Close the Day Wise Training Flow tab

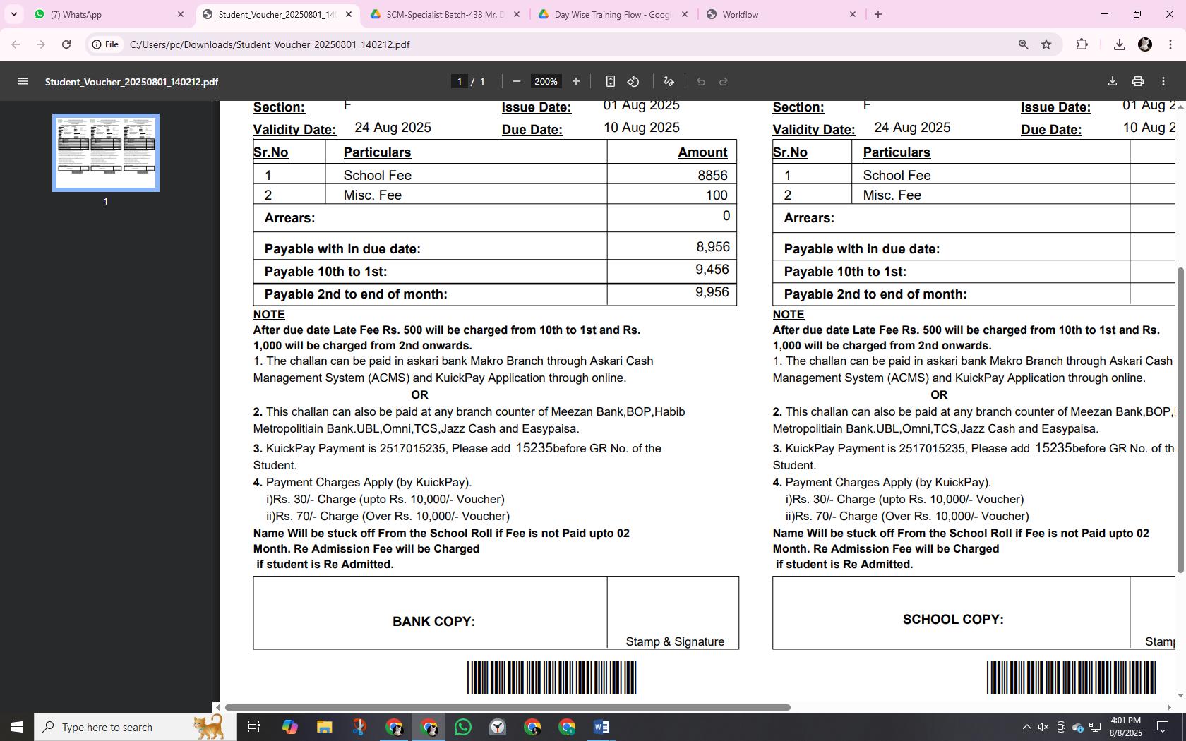[684, 14]
